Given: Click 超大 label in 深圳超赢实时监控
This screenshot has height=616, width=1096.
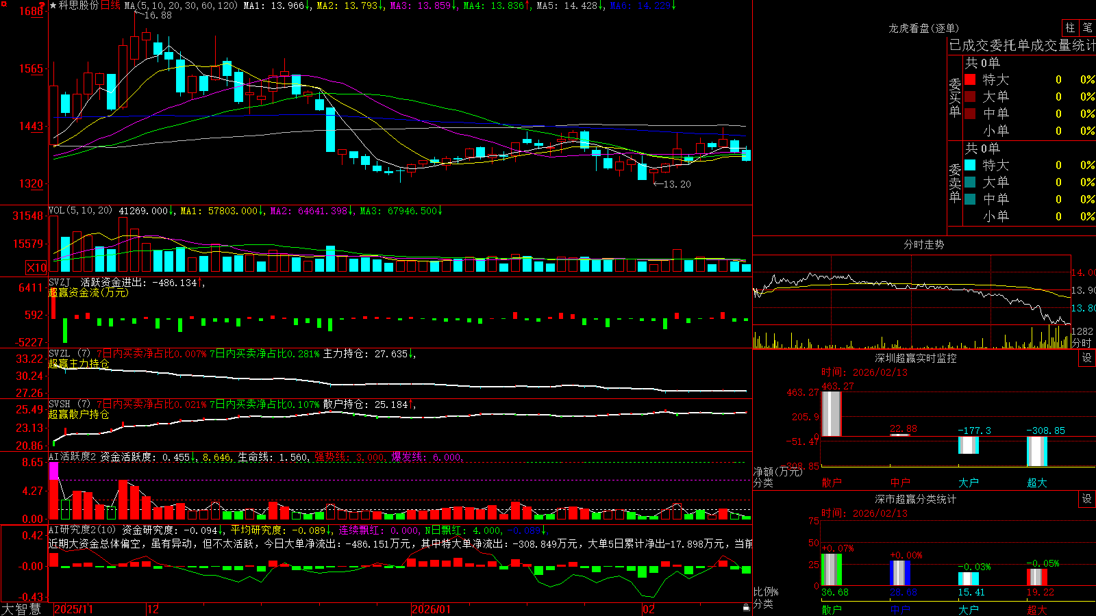Looking at the screenshot, I should coord(1037,483).
